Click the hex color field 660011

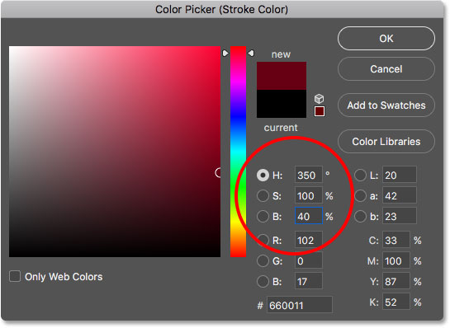(300, 304)
